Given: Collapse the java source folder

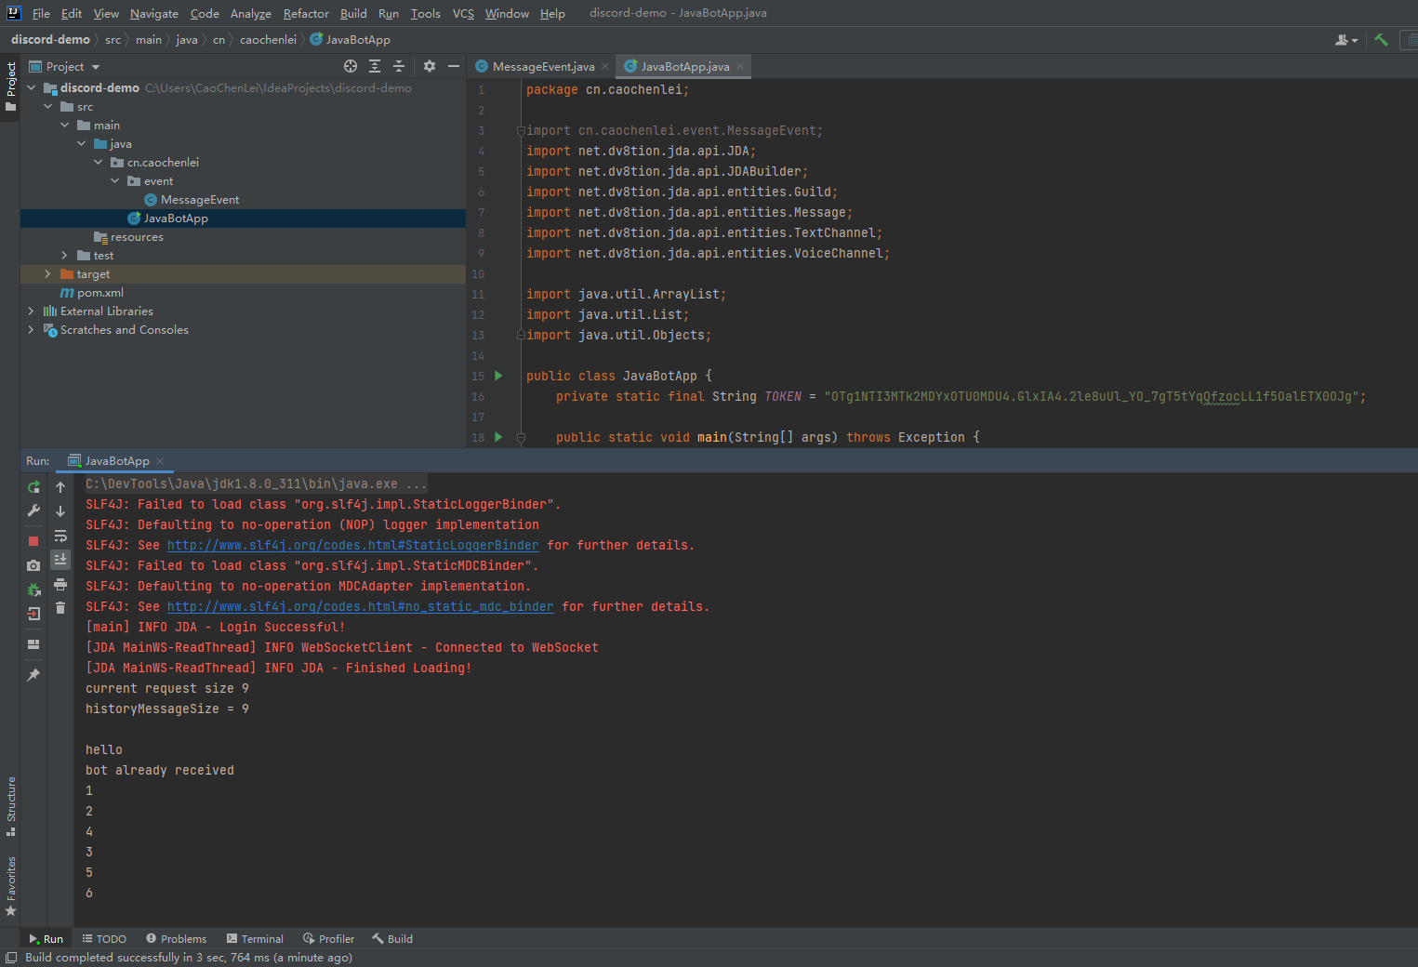Looking at the screenshot, I should 81,143.
